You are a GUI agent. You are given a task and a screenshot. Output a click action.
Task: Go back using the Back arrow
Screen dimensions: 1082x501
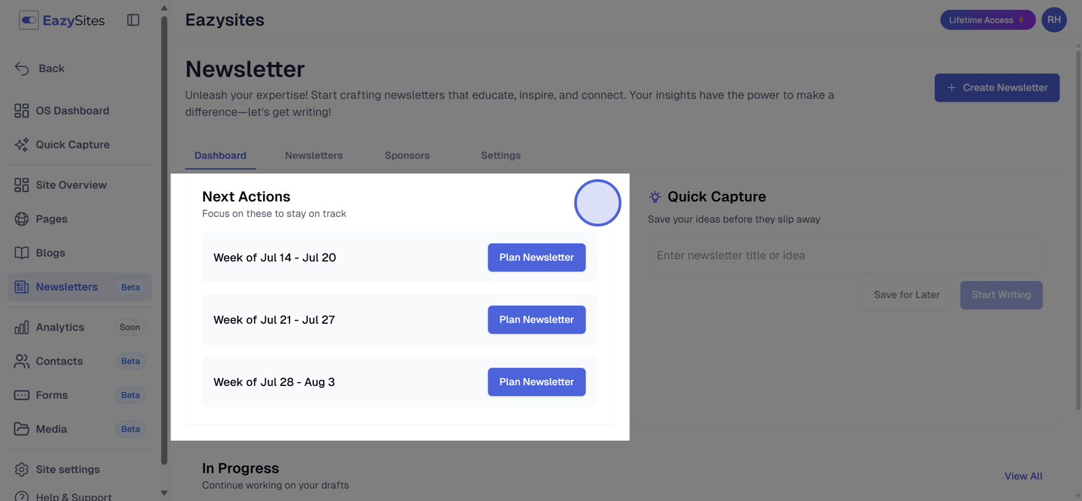pos(22,68)
